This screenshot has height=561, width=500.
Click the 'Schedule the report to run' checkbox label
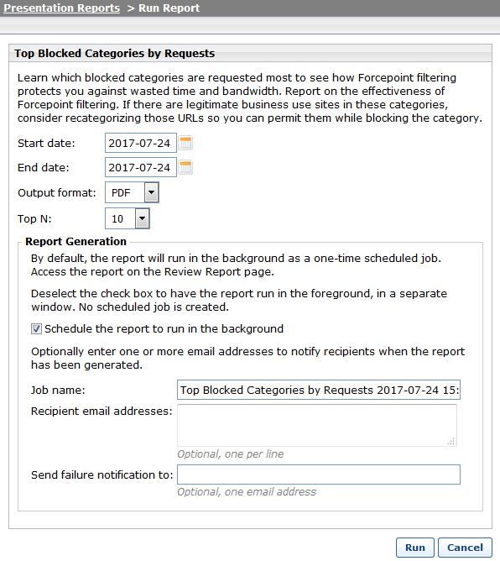pyautogui.click(x=164, y=329)
